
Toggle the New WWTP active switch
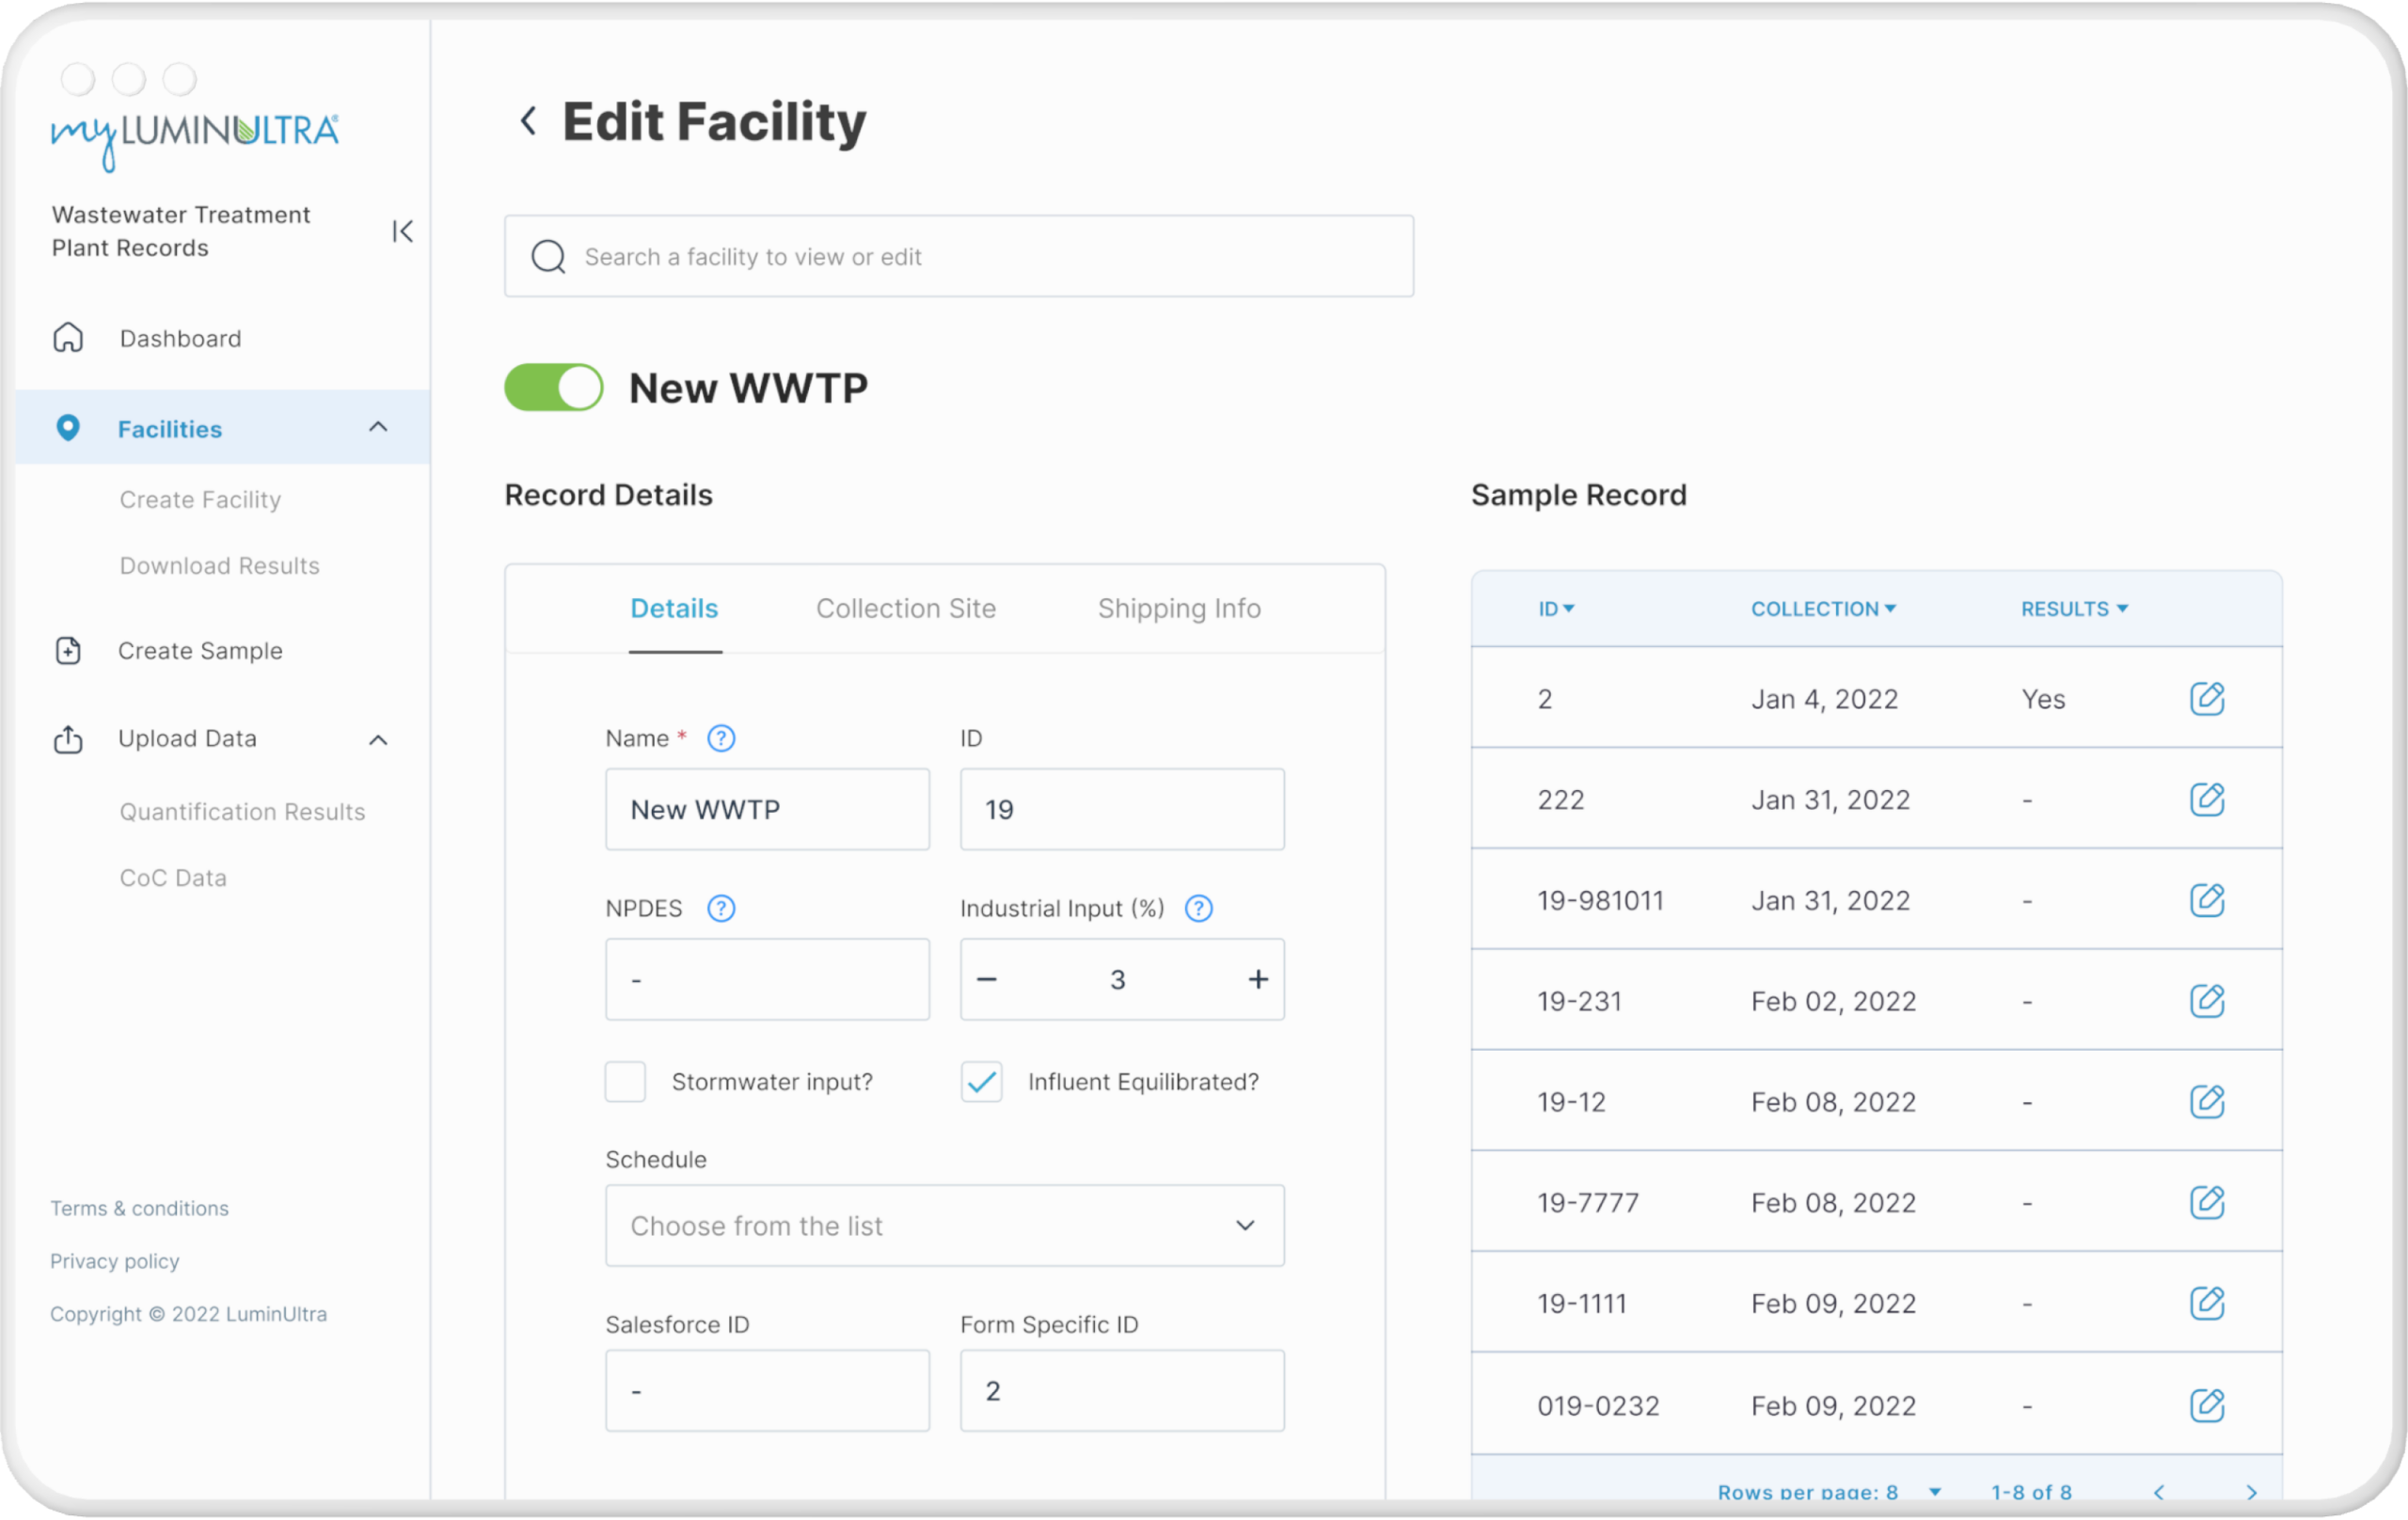click(x=554, y=388)
